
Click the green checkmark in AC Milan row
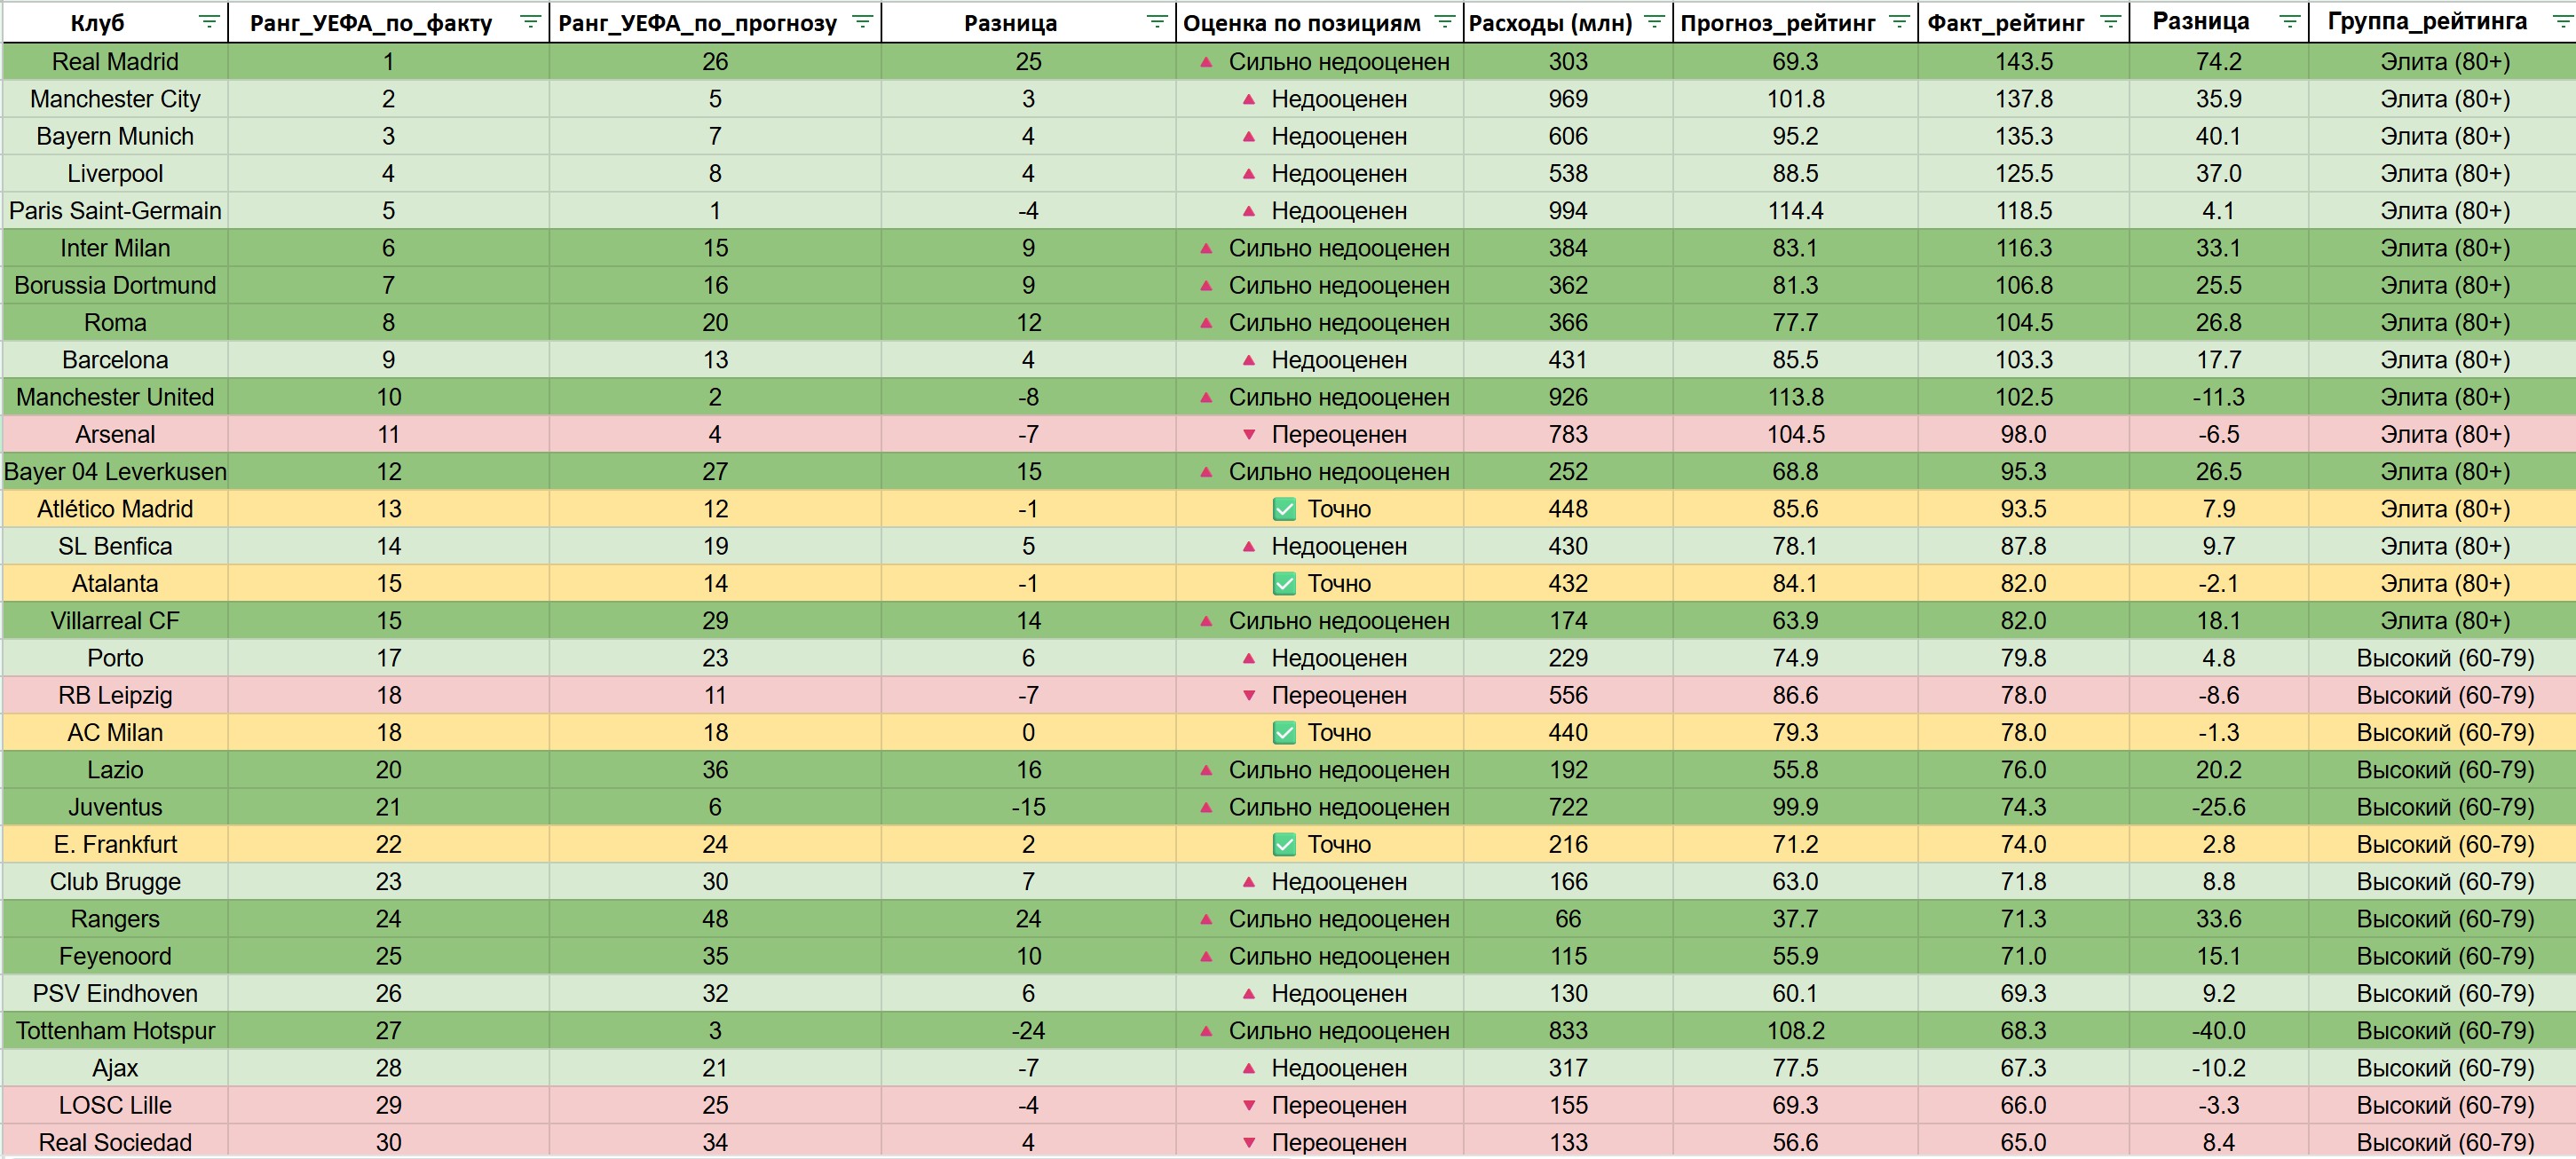1284,732
